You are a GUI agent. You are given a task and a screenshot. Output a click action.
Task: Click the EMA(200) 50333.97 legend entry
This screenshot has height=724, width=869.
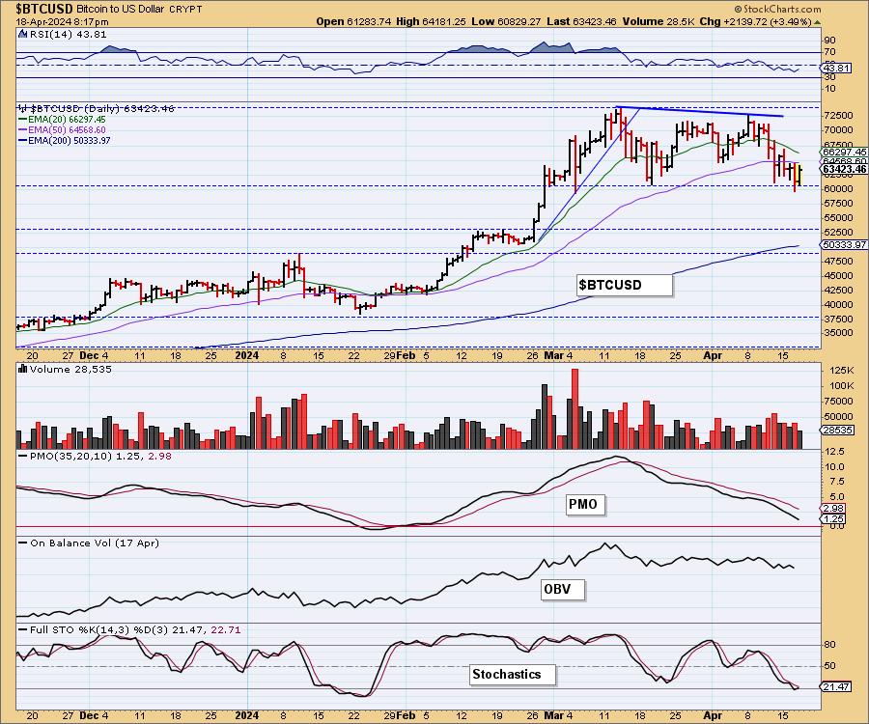coord(69,140)
